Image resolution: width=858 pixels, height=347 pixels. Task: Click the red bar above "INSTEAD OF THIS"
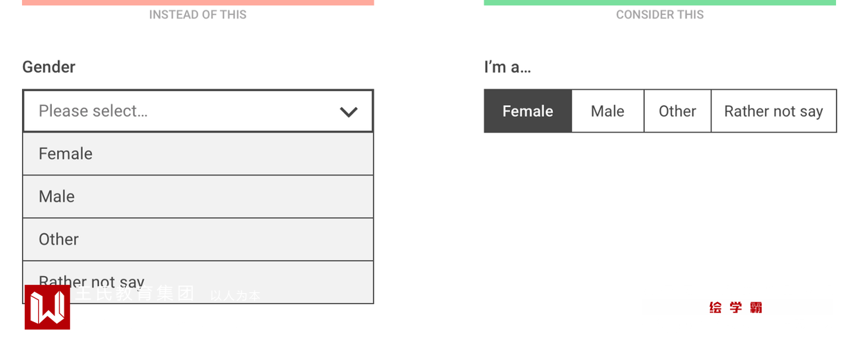click(x=198, y=2)
